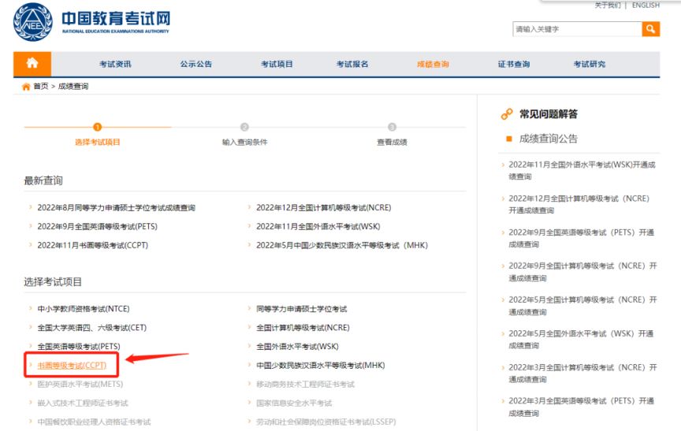Select 嵌入式技术工程师证书考试
Screen dimensions: 681x431
coord(83,403)
